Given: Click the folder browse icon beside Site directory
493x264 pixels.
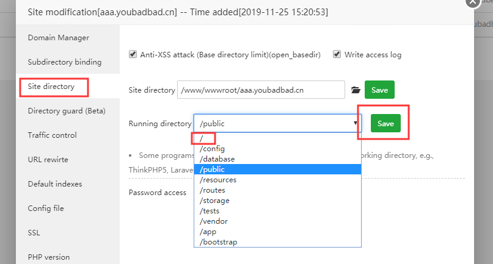Looking at the screenshot, I should 356,90.
